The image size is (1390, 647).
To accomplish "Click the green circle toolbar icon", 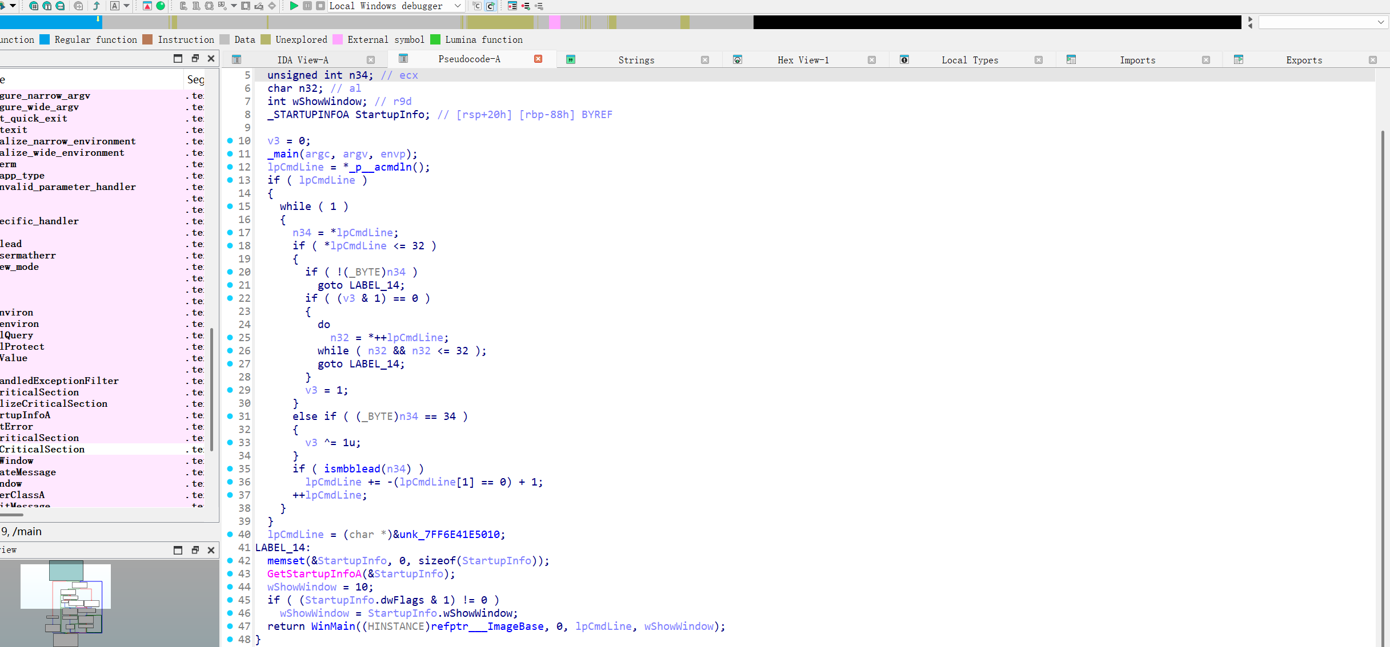I will [161, 6].
